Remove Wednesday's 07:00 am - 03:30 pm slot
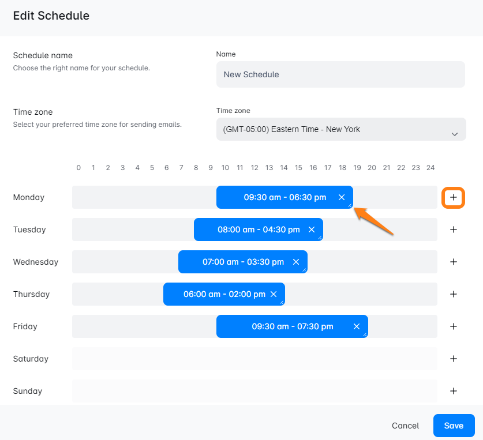 point(296,262)
